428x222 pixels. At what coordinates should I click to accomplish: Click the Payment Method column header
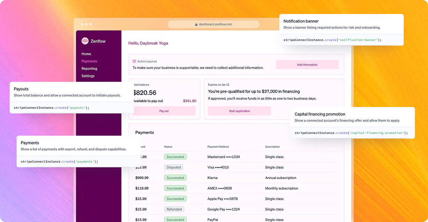point(218,147)
